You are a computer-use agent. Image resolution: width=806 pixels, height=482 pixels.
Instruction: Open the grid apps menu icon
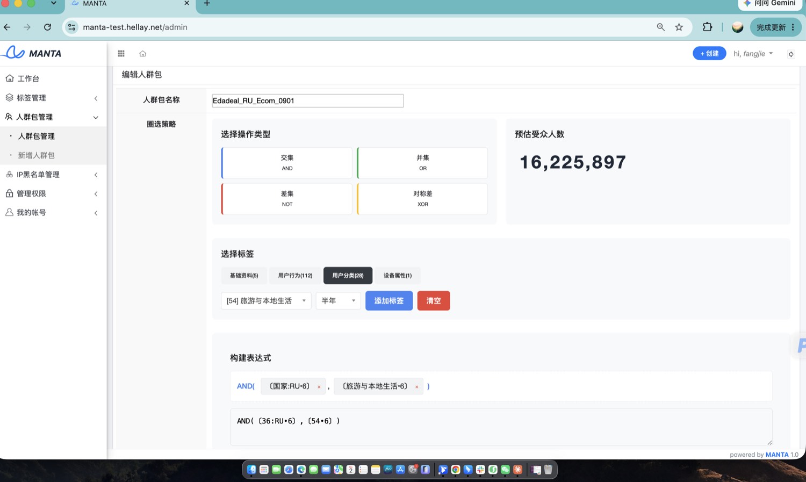point(121,53)
